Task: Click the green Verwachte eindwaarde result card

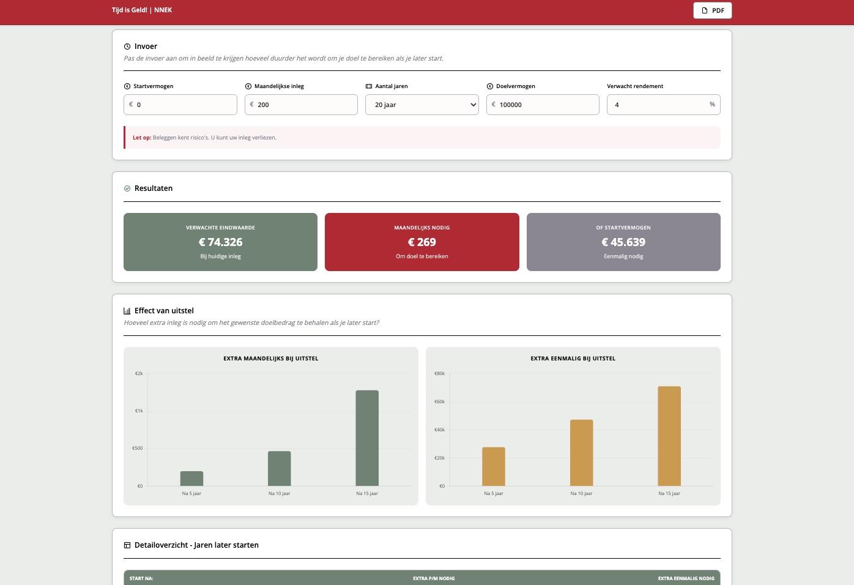Action: click(220, 242)
